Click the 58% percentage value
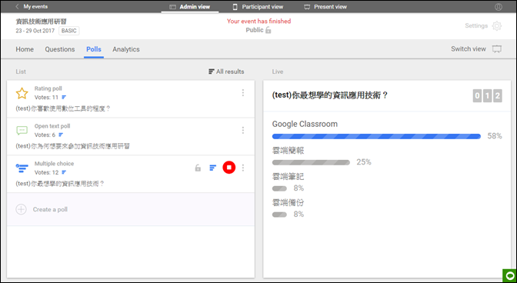 495,136
